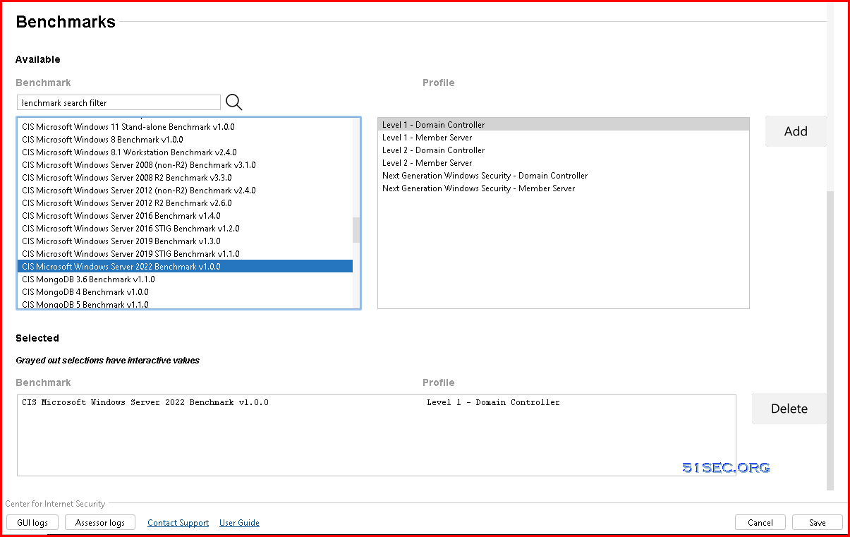
Task: Click the page vertical scrollbar thumb
Action: (830, 340)
